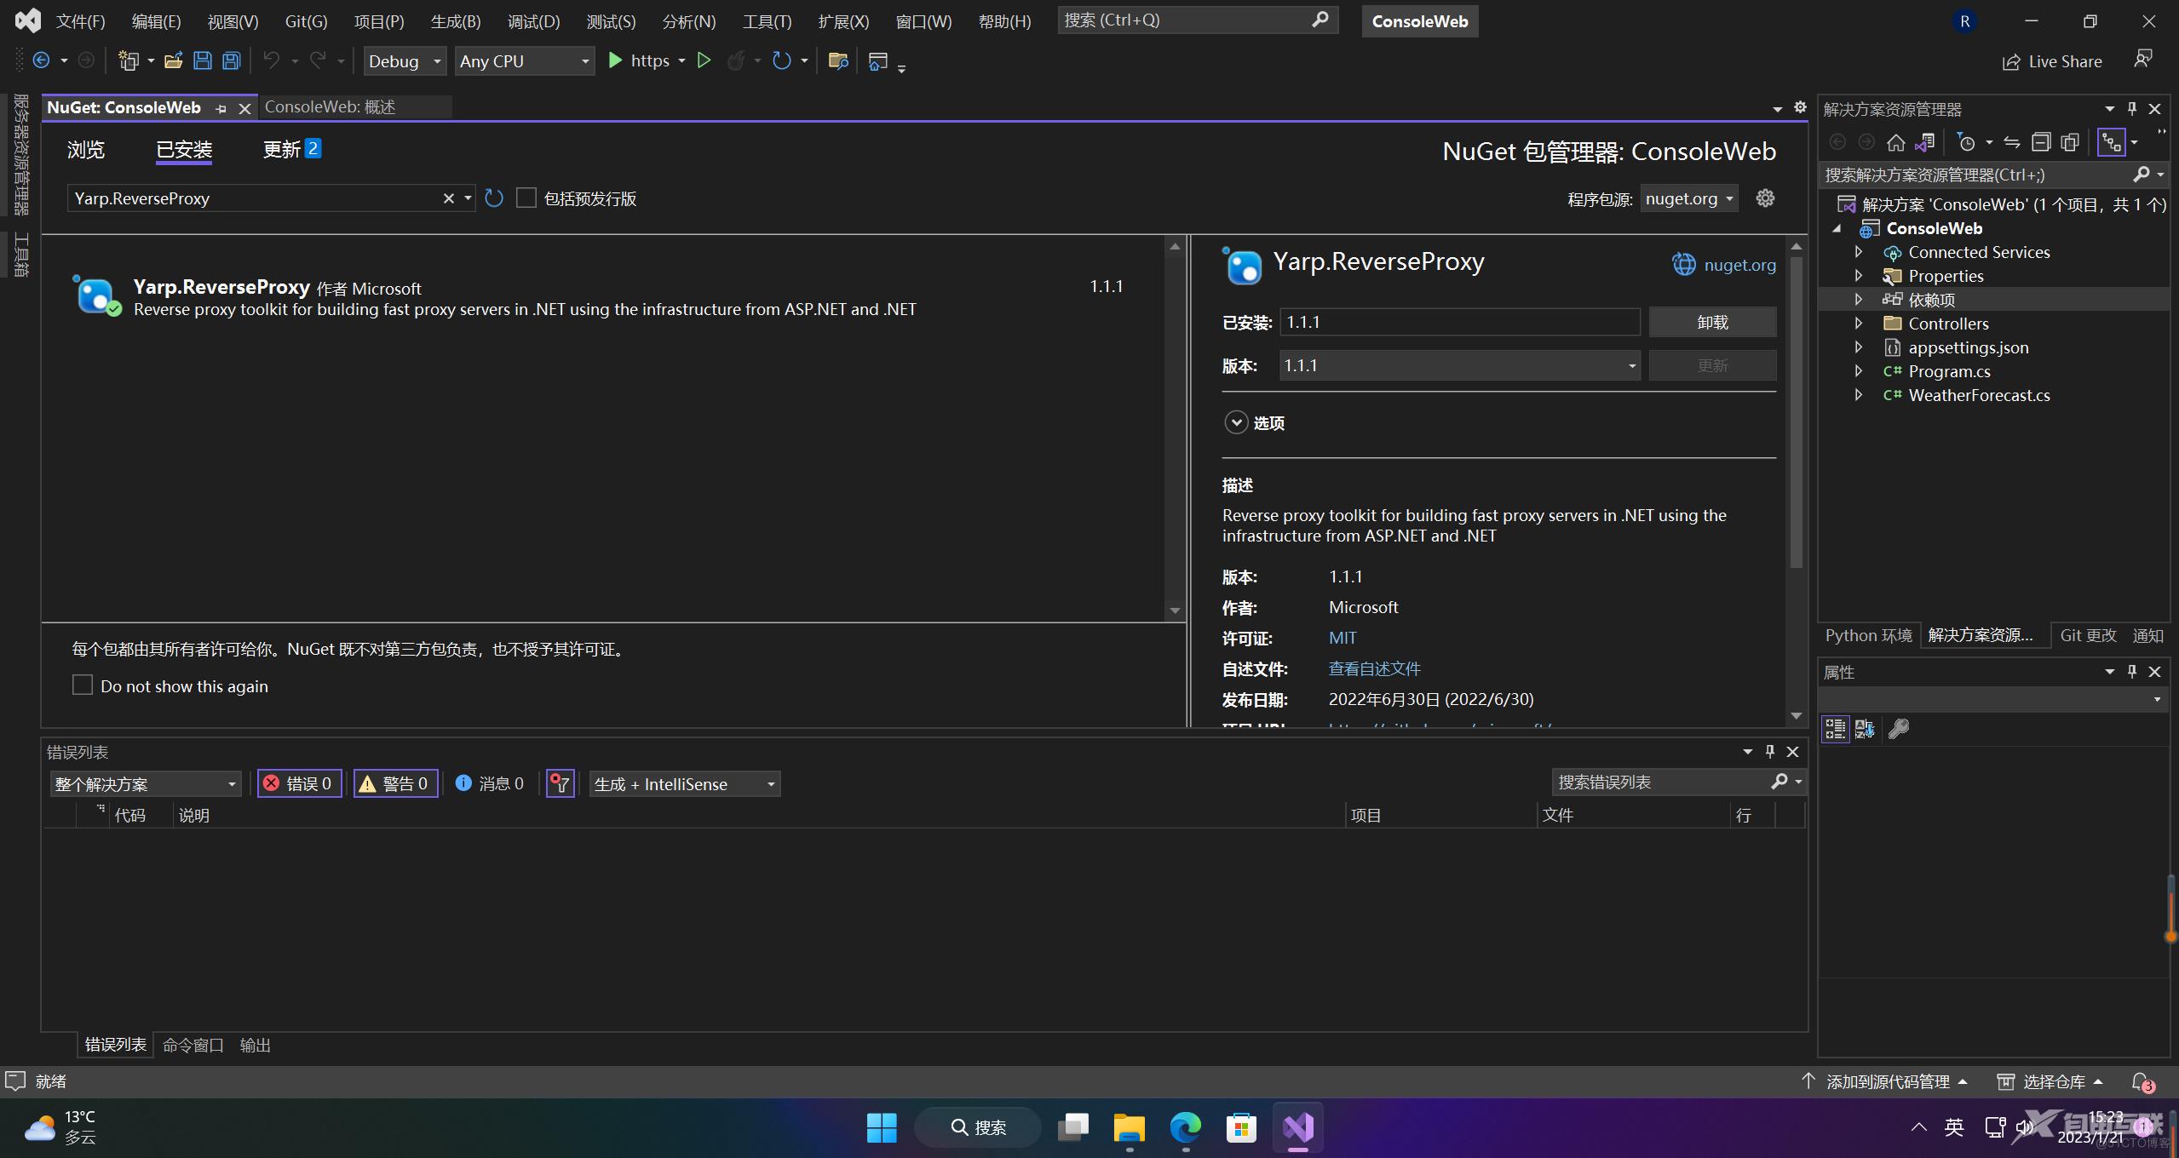The height and width of the screenshot is (1158, 2179).
Task: Open the MIT license link
Action: click(x=1342, y=638)
